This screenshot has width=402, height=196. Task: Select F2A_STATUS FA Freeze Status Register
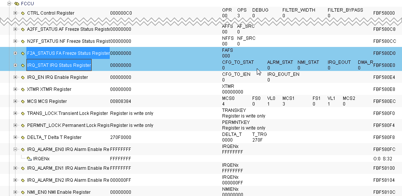point(68,53)
